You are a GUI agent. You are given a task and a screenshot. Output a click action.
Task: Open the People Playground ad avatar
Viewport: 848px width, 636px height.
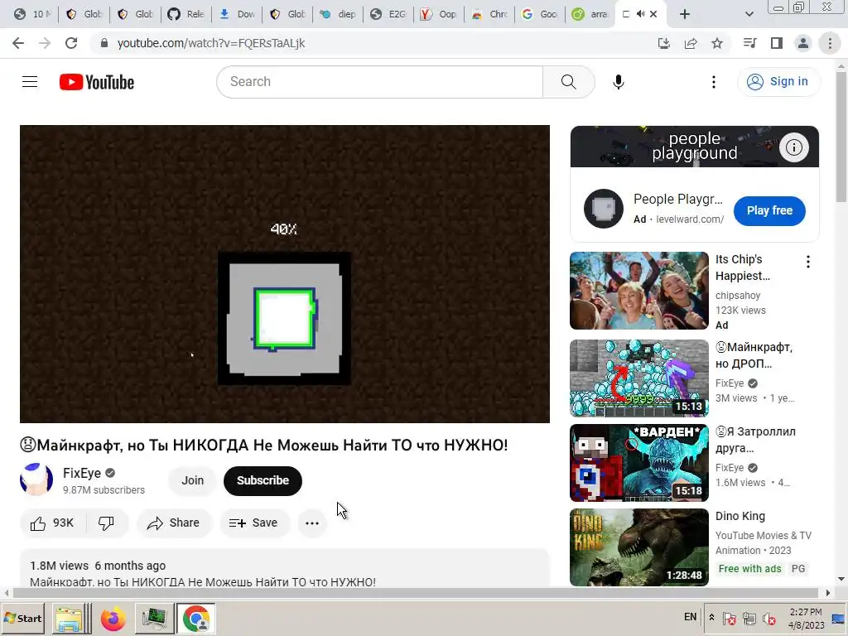click(x=604, y=209)
